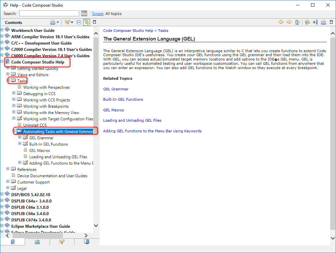The image size is (336, 253).
Task: Expand References tree node
Action: tap(8, 169)
